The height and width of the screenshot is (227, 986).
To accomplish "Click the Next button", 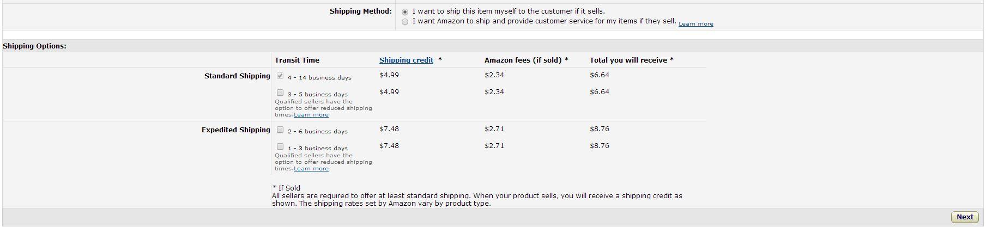I will point(965,217).
